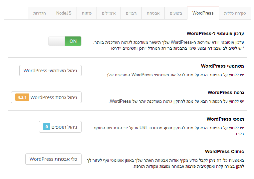This screenshot has width=254, height=179.
Task: Click the עדכון אוטומטי ל-WordPress heading
Action: point(215,33)
